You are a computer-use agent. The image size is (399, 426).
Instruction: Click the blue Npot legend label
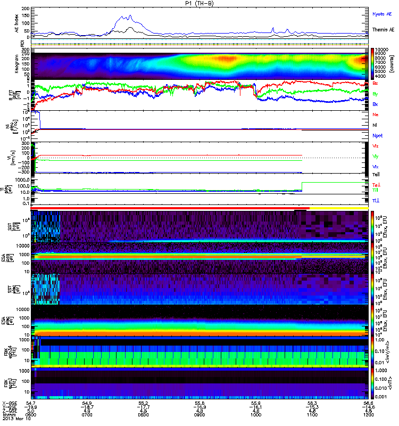tap(378, 136)
